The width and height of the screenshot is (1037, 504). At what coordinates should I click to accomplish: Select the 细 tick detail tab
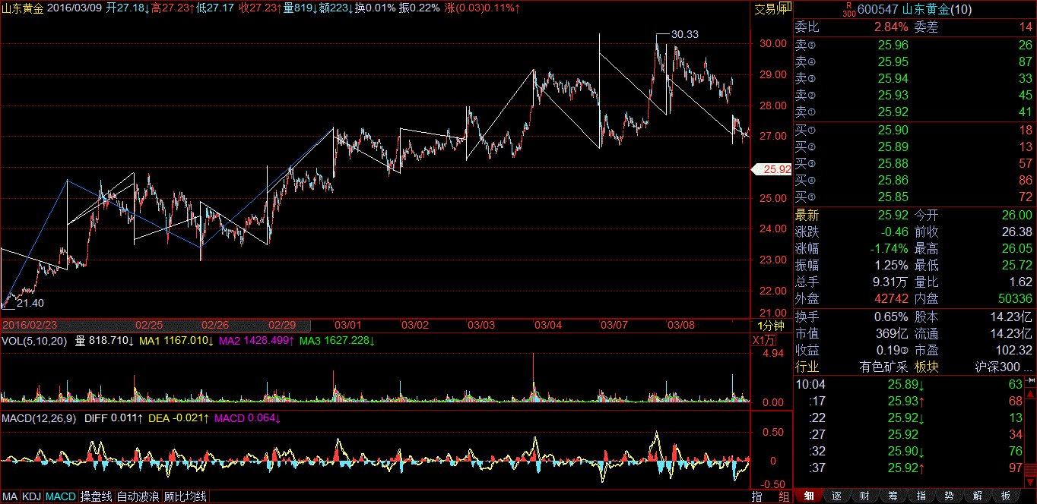click(x=809, y=496)
